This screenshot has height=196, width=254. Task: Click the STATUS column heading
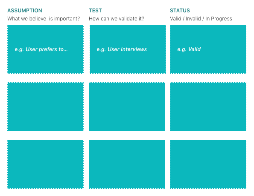click(x=180, y=11)
